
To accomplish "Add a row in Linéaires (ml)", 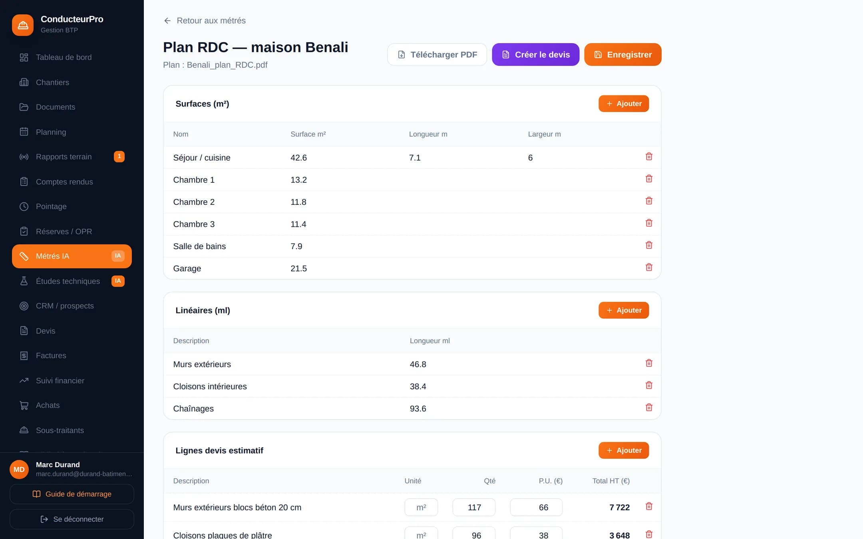I will [x=624, y=310].
